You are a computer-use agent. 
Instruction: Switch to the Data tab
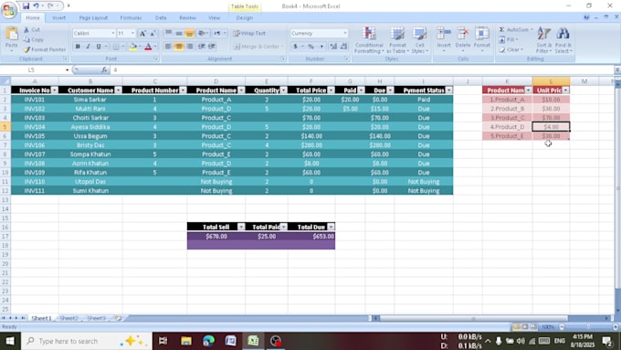[161, 18]
